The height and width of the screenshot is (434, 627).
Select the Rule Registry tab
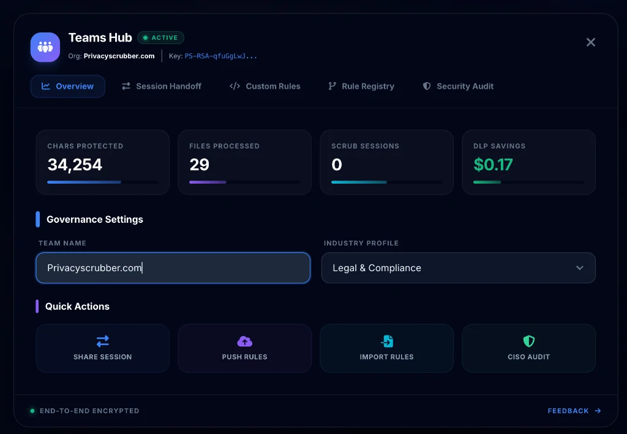[x=361, y=86]
